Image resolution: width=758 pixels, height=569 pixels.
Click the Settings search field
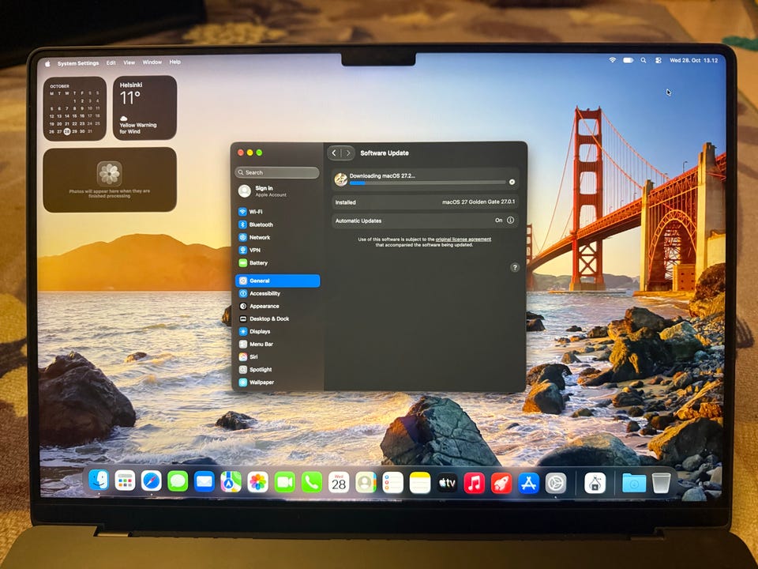click(x=277, y=172)
